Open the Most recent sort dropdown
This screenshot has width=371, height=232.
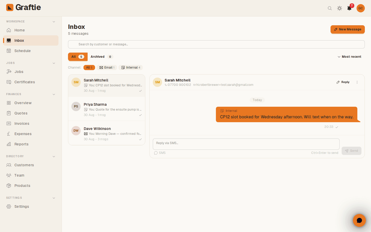(349, 57)
